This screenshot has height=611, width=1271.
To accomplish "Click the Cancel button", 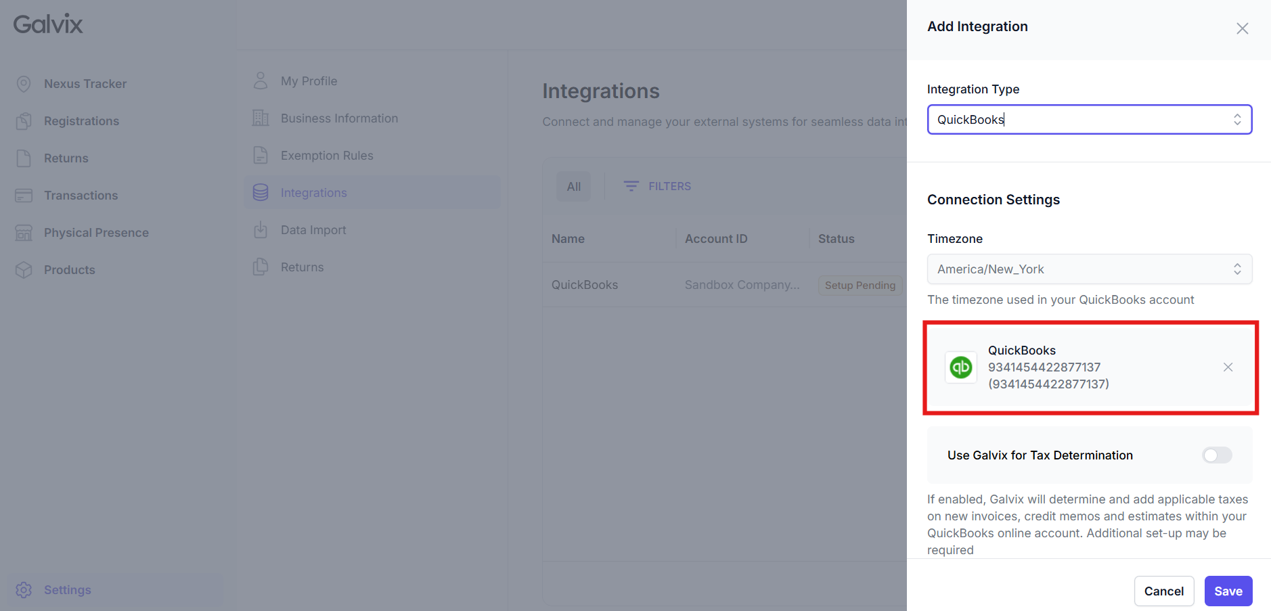I will pos(1164,591).
